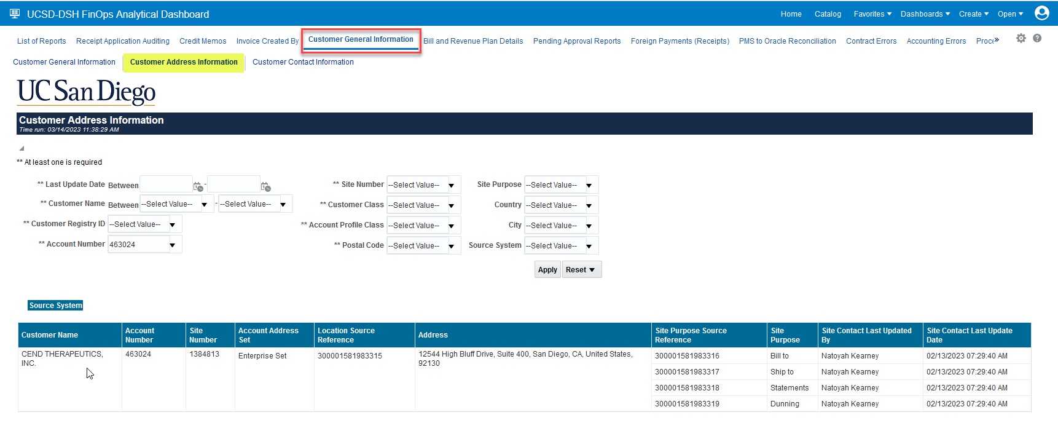Click the Apply button
The height and width of the screenshot is (431, 1058).
click(x=547, y=270)
